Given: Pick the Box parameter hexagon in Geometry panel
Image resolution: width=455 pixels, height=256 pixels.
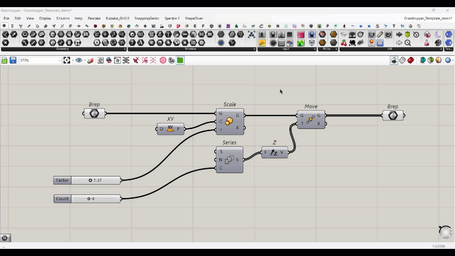Looking at the screenshot, I should pyautogui.click(x=53, y=34).
